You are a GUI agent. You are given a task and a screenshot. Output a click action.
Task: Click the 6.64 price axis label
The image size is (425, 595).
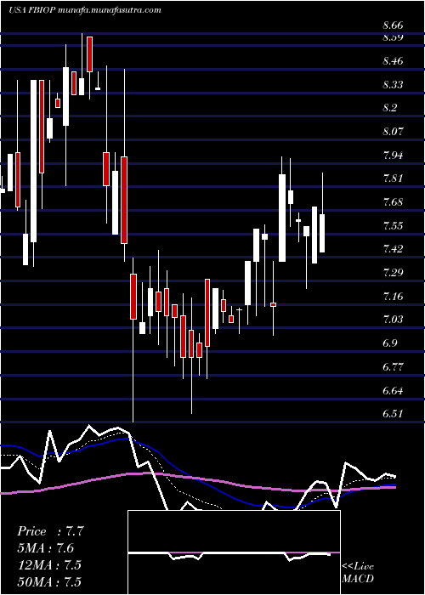(x=393, y=390)
